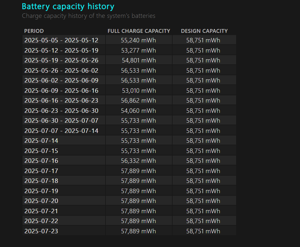This screenshot has height=247, width=300.
Task: Select the 54,060 mWh capacity value
Action: (138, 111)
